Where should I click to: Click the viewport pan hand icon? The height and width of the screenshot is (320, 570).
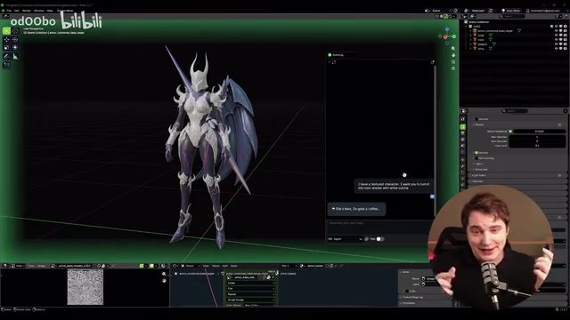[453, 55]
